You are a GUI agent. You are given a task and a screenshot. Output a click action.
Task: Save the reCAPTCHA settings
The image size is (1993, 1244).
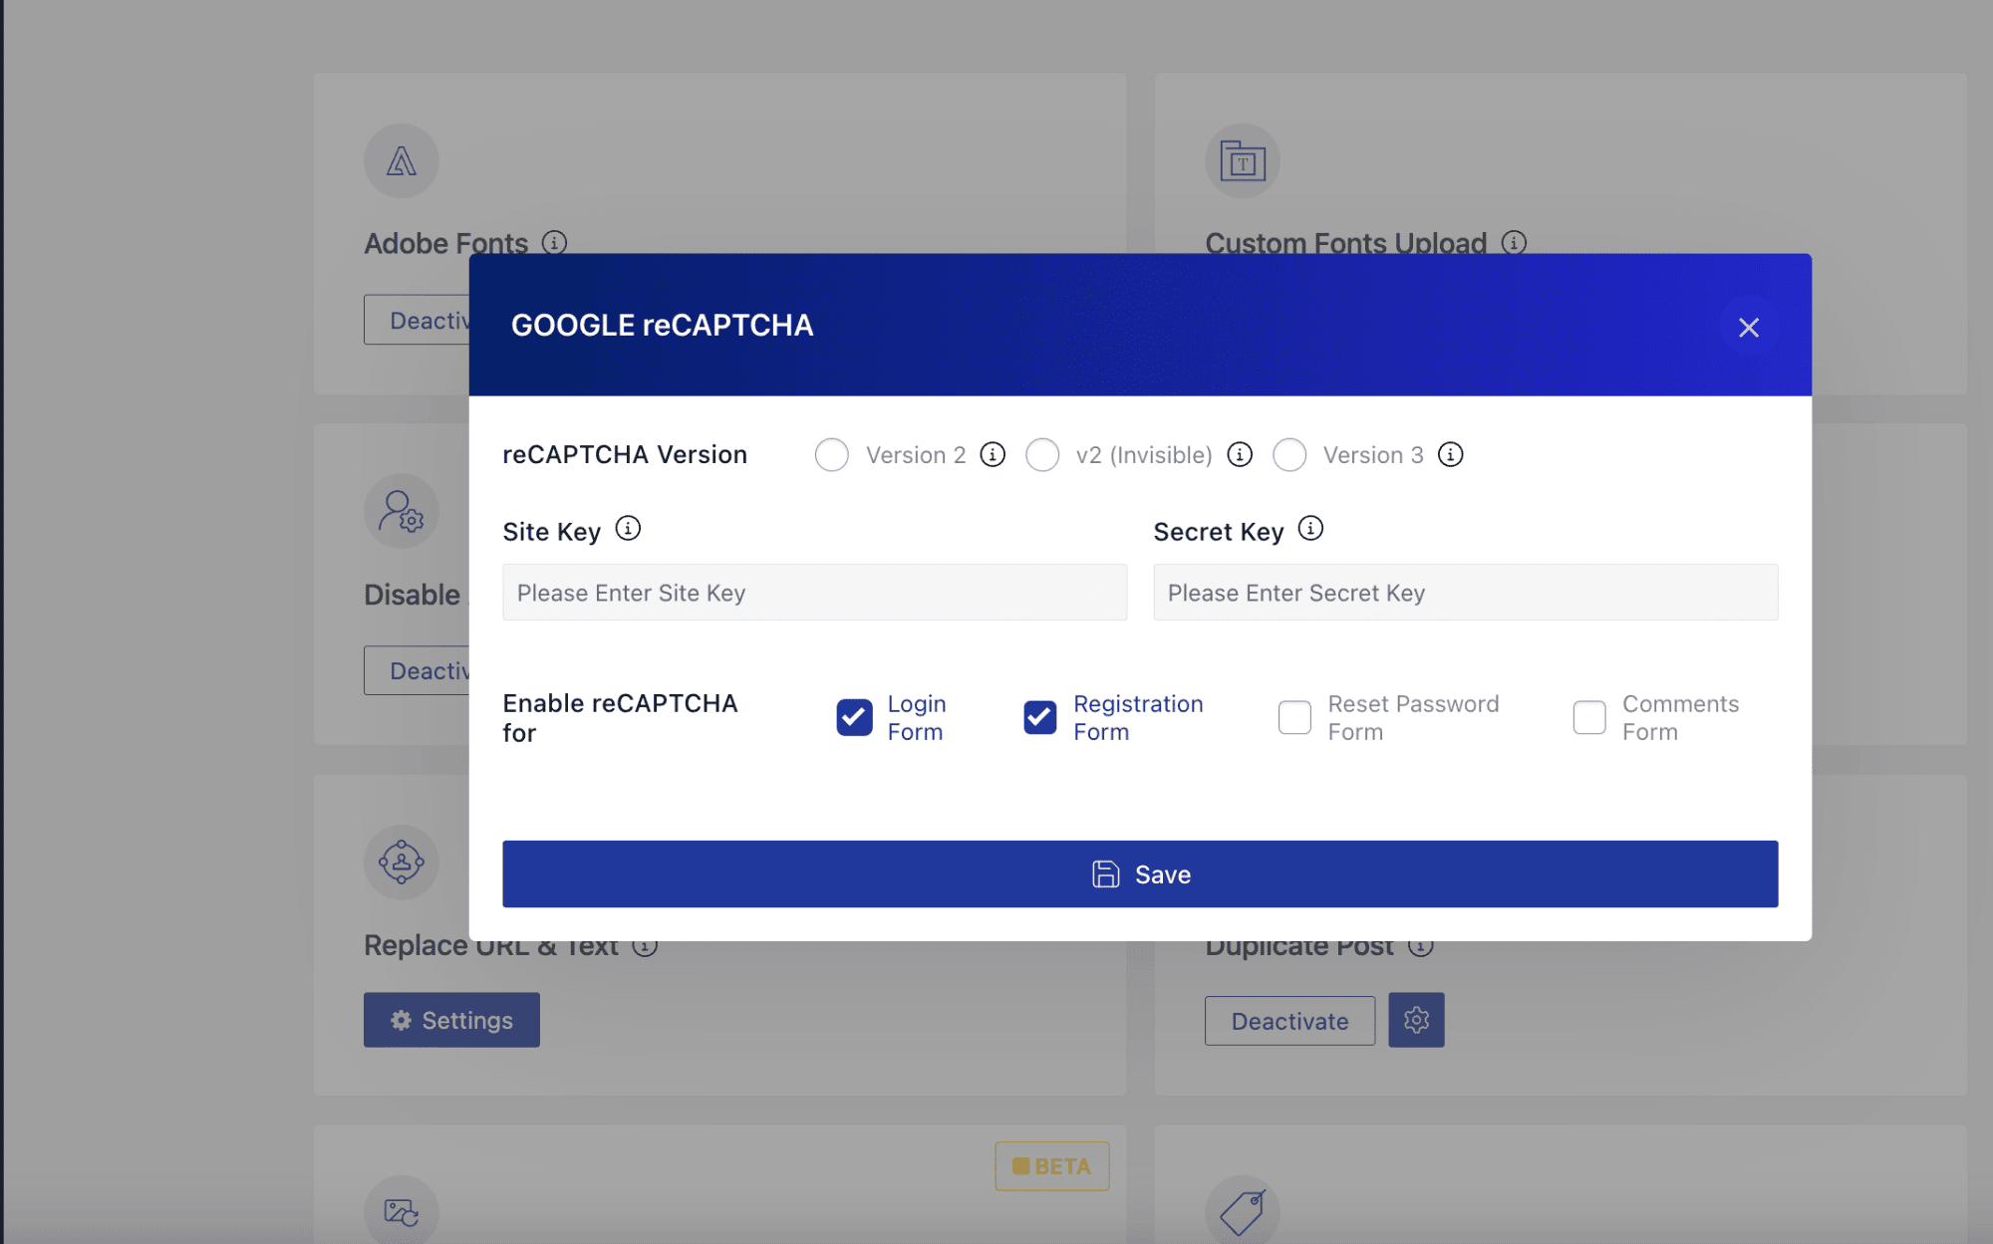[x=1140, y=873]
